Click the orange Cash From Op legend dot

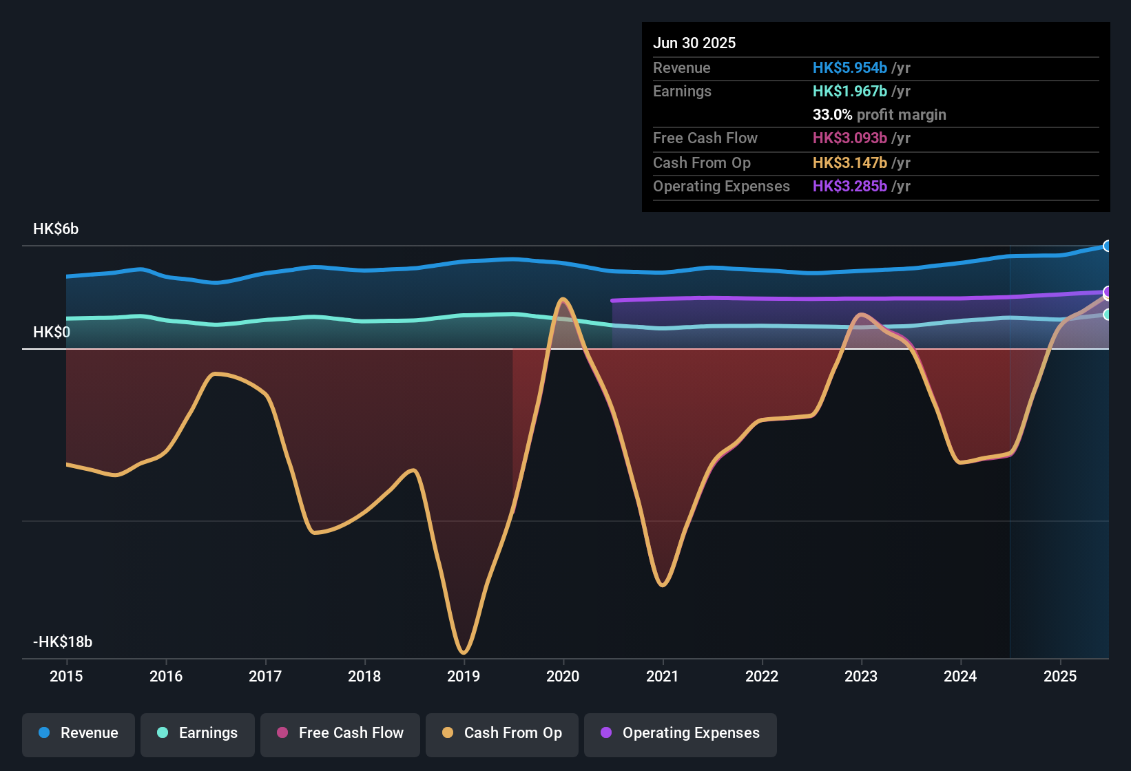tap(448, 733)
